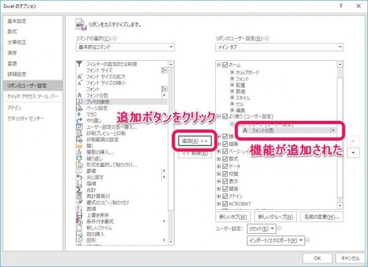Uncheck the ホーム tab checkbox

[x=225, y=64]
